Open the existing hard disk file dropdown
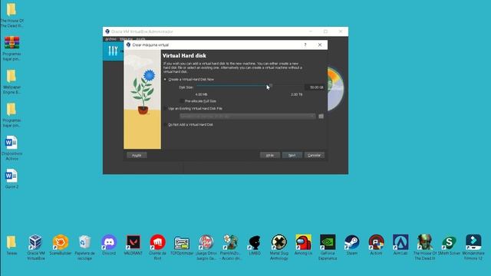Image resolution: width=491 pixels, height=276 pixels. coord(247,116)
